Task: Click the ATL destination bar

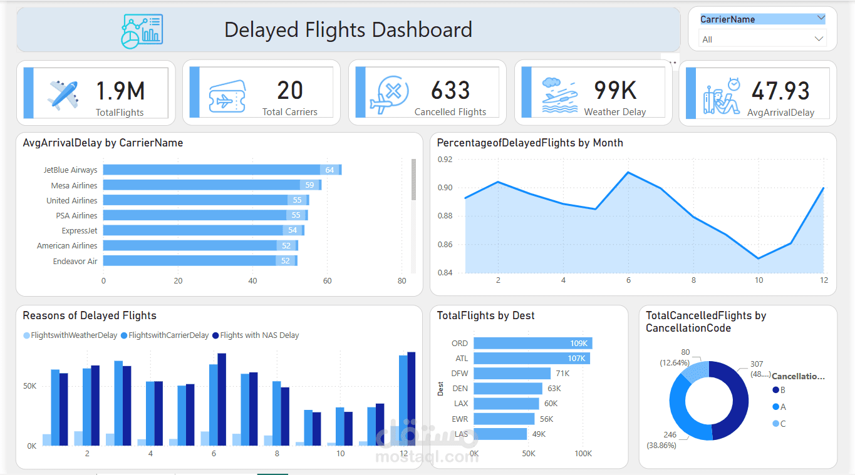Action: (532, 358)
